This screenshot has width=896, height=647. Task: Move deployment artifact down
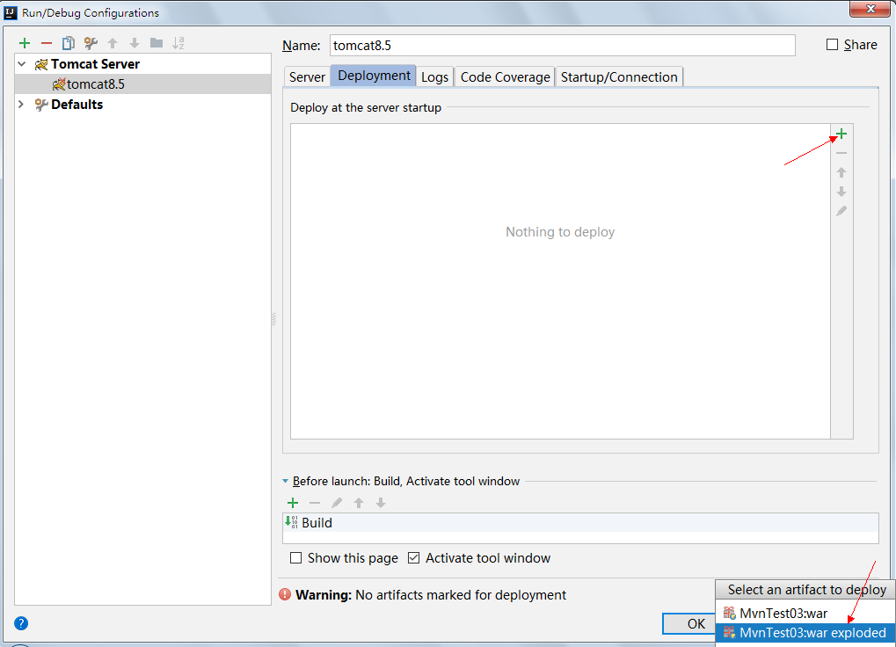[x=841, y=192]
